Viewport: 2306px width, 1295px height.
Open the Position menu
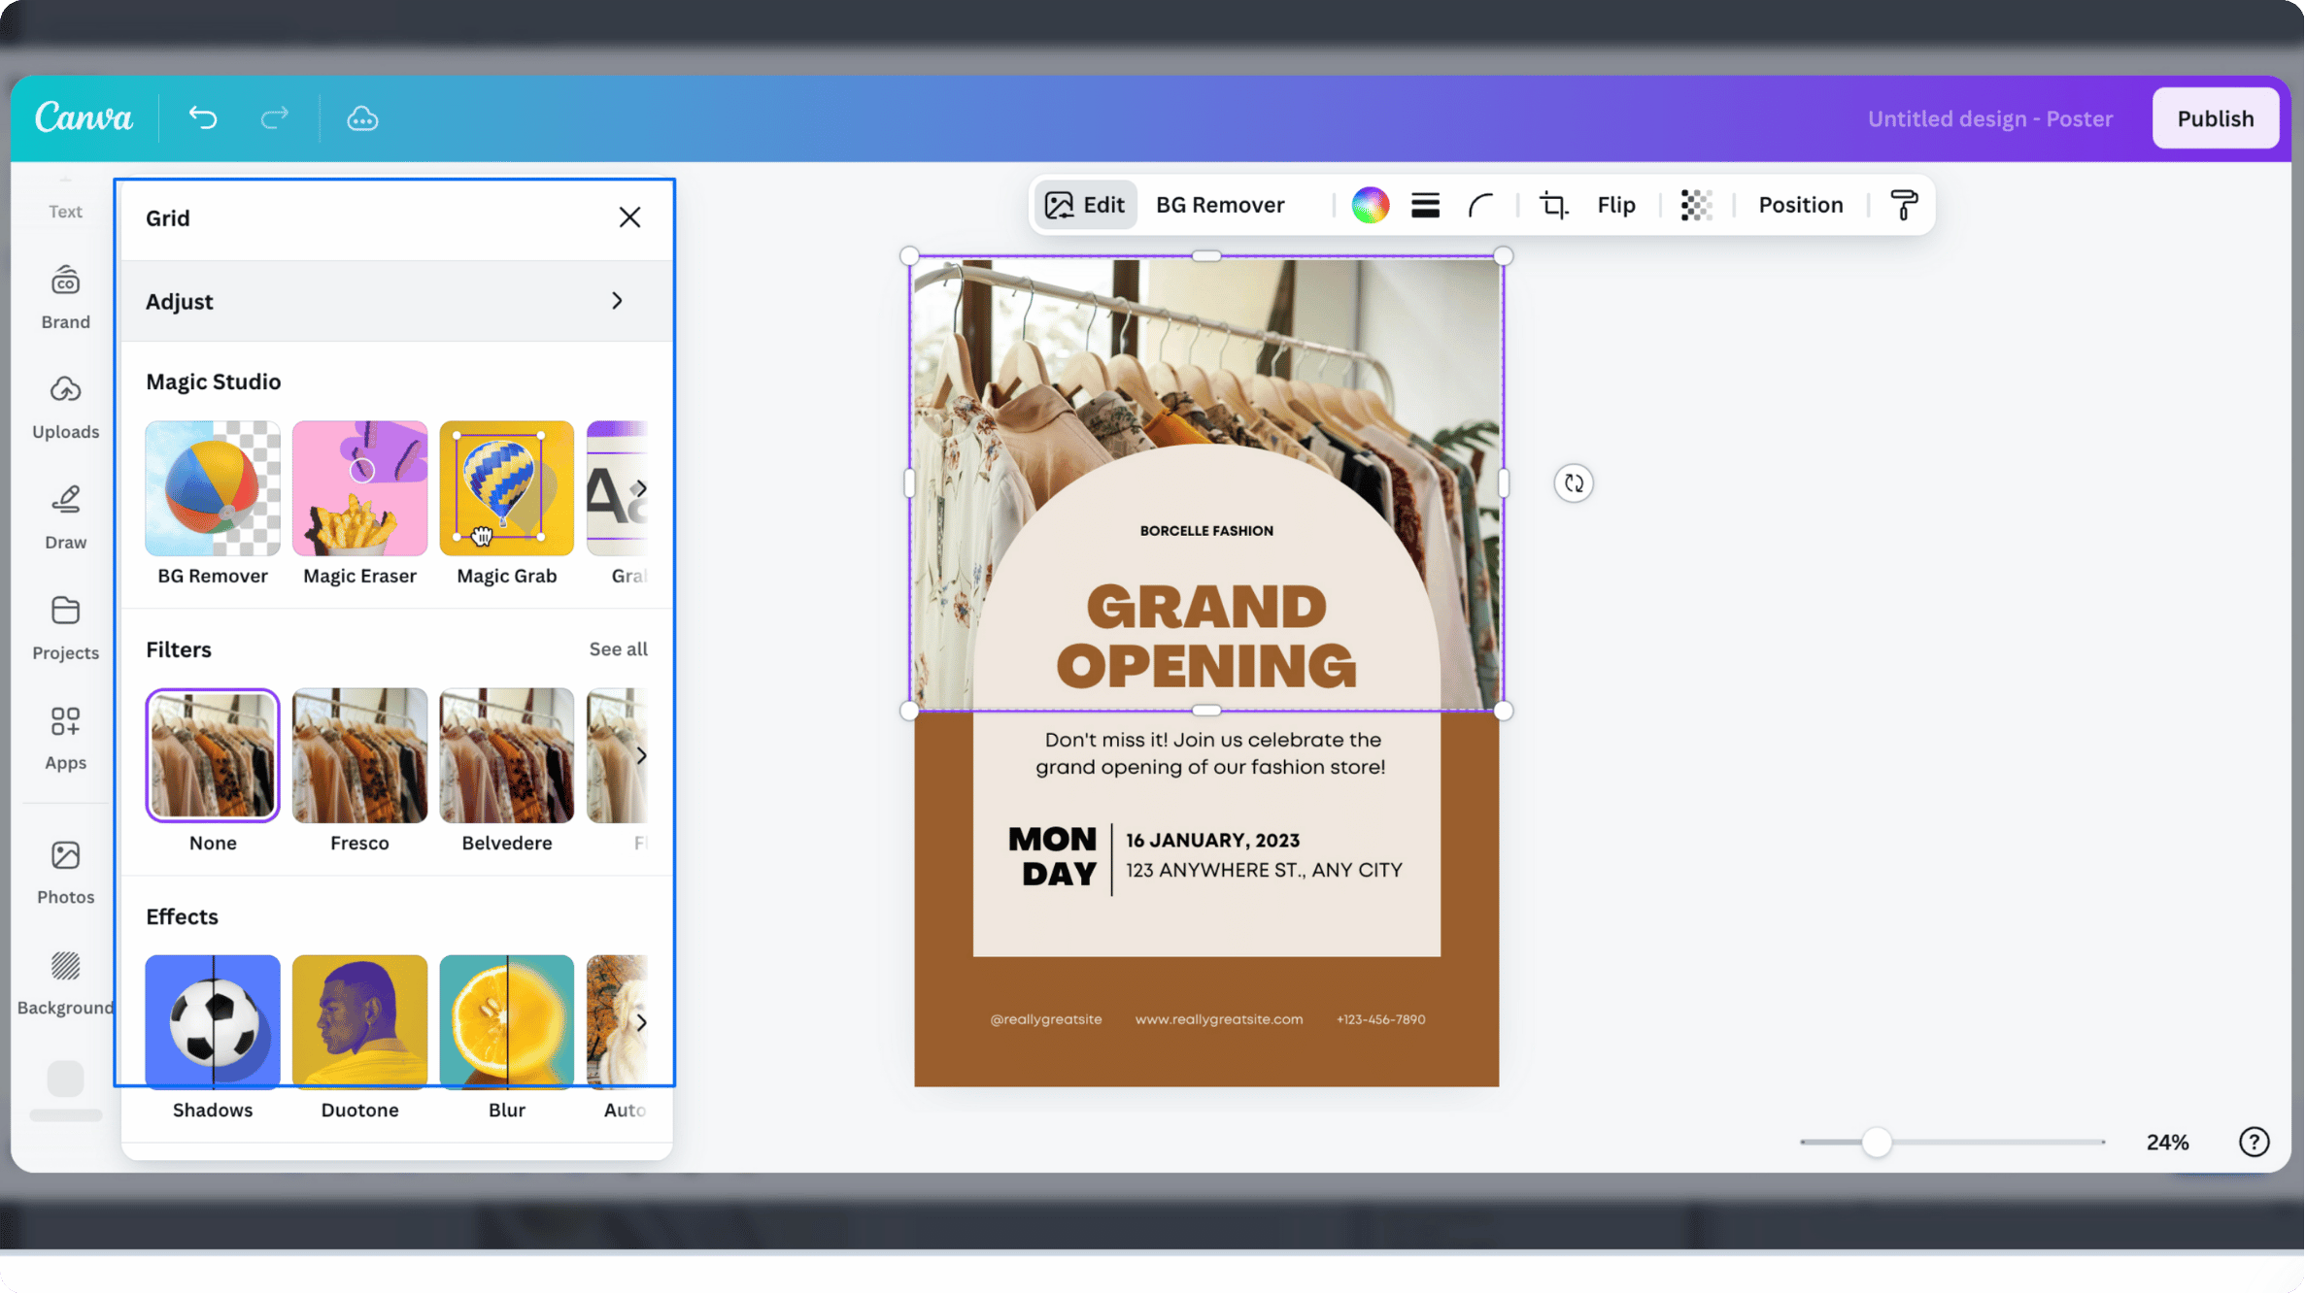coord(1800,205)
